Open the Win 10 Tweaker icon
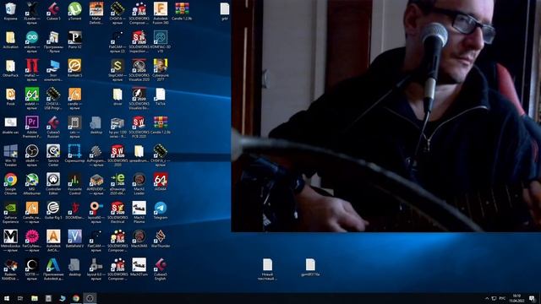 [10, 155]
